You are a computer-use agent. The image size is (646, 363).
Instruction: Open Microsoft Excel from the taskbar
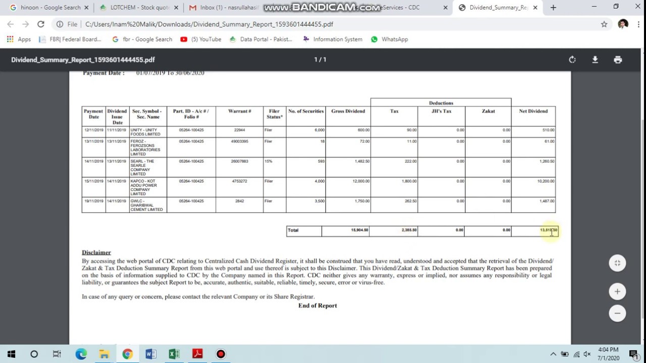click(174, 354)
